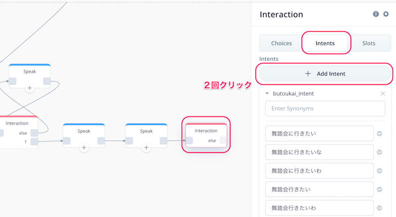Remove 舞踏会に行きたいな with its minus icon
The width and height of the screenshot is (396, 217).
pos(379,152)
